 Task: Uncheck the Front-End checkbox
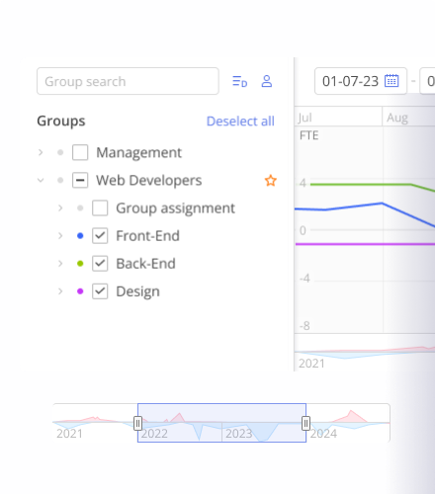point(100,236)
